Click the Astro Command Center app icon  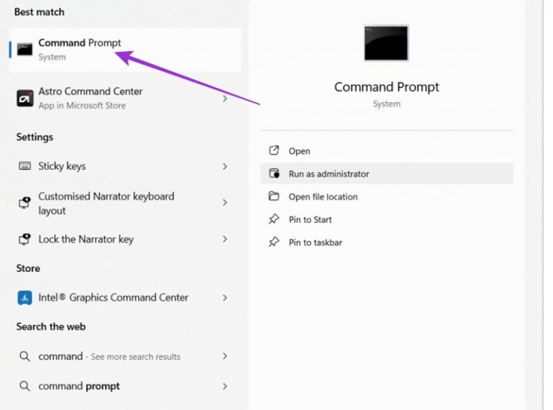(x=25, y=99)
